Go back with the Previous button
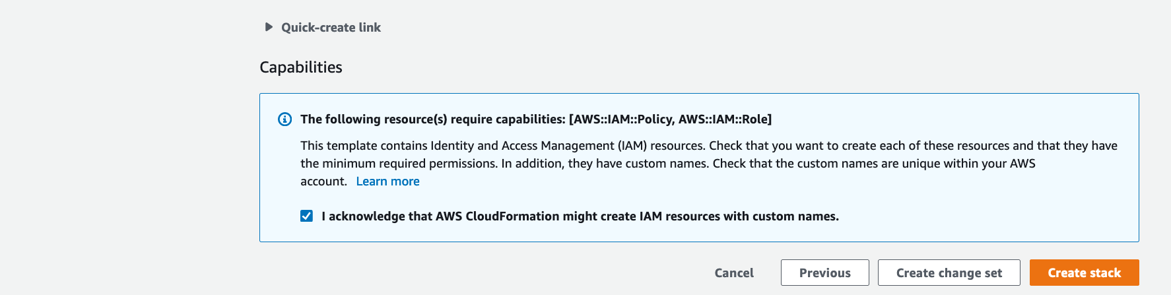 click(824, 273)
